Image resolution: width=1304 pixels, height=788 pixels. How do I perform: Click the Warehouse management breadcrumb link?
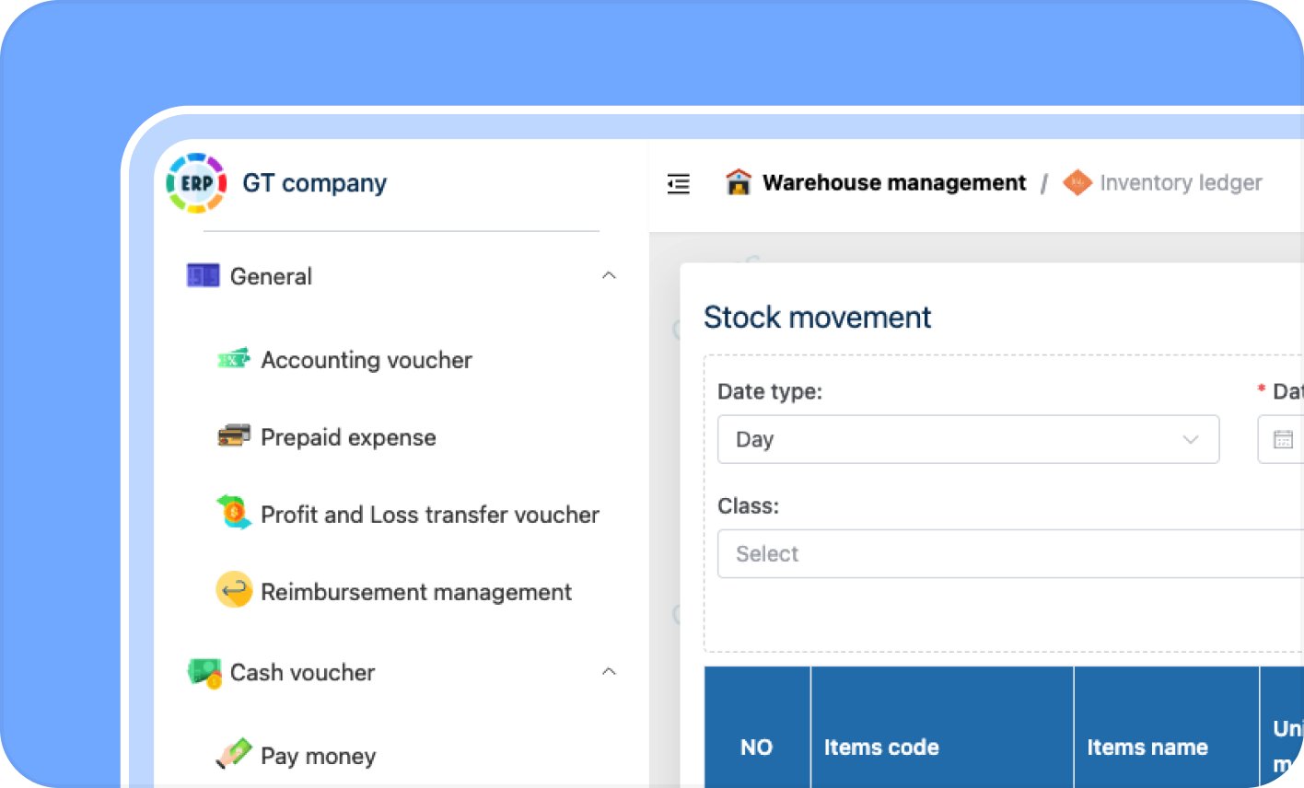tap(894, 183)
